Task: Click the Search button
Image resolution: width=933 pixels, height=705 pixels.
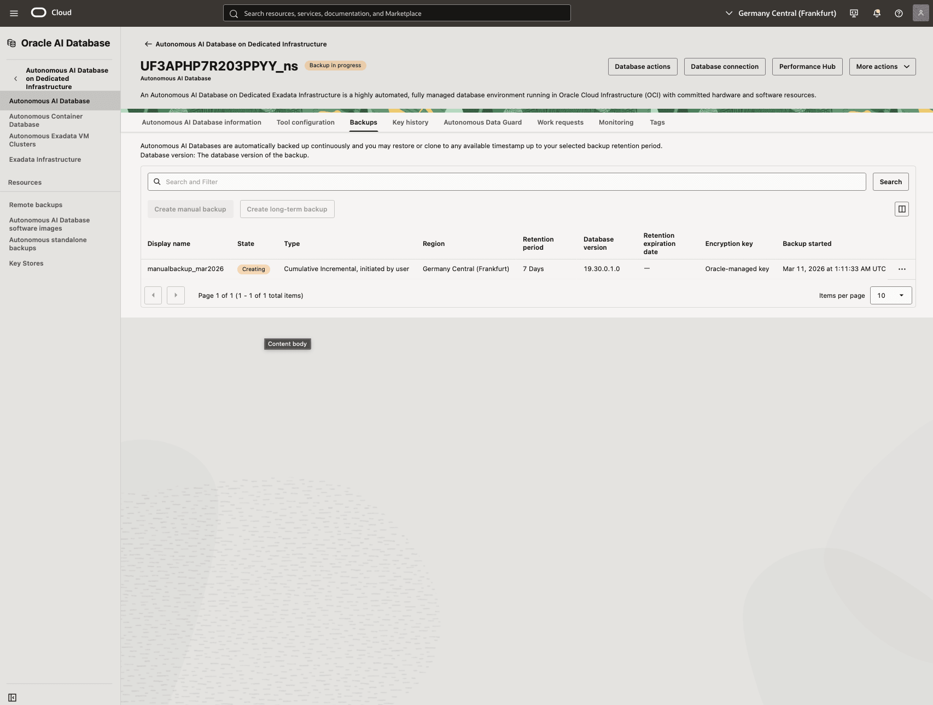Action: pos(890,182)
